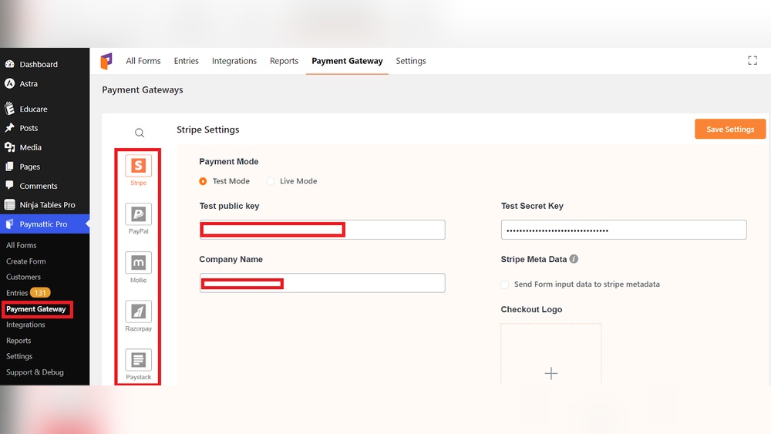Image resolution: width=771 pixels, height=434 pixels.
Task: Open Integrations in sidebar submenu
Action: (25, 325)
